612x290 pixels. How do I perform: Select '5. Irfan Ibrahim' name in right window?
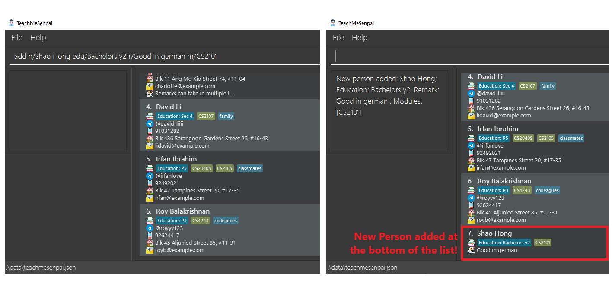(493, 129)
